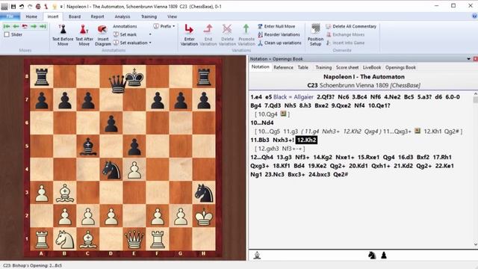Click Promote Variation green arrow
The height and width of the screenshot is (269, 478).
click(246, 29)
